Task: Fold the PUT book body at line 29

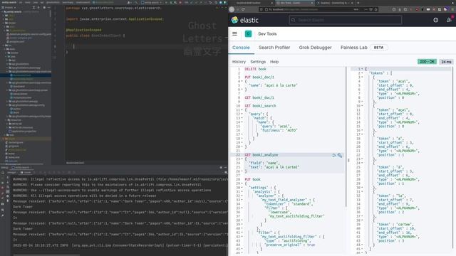Action: pyautogui.click(x=242, y=183)
